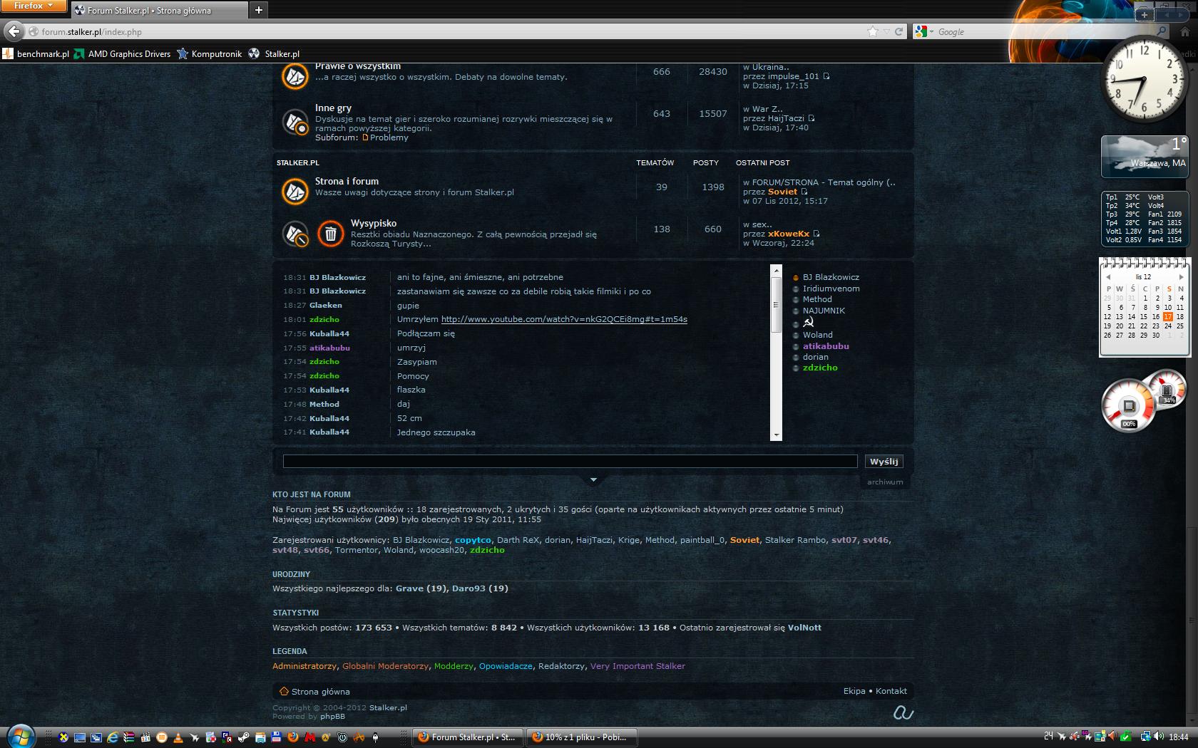This screenshot has width=1198, height=748.
Task: Click the Problemy subforum page icon
Action: tap(365, 137)
